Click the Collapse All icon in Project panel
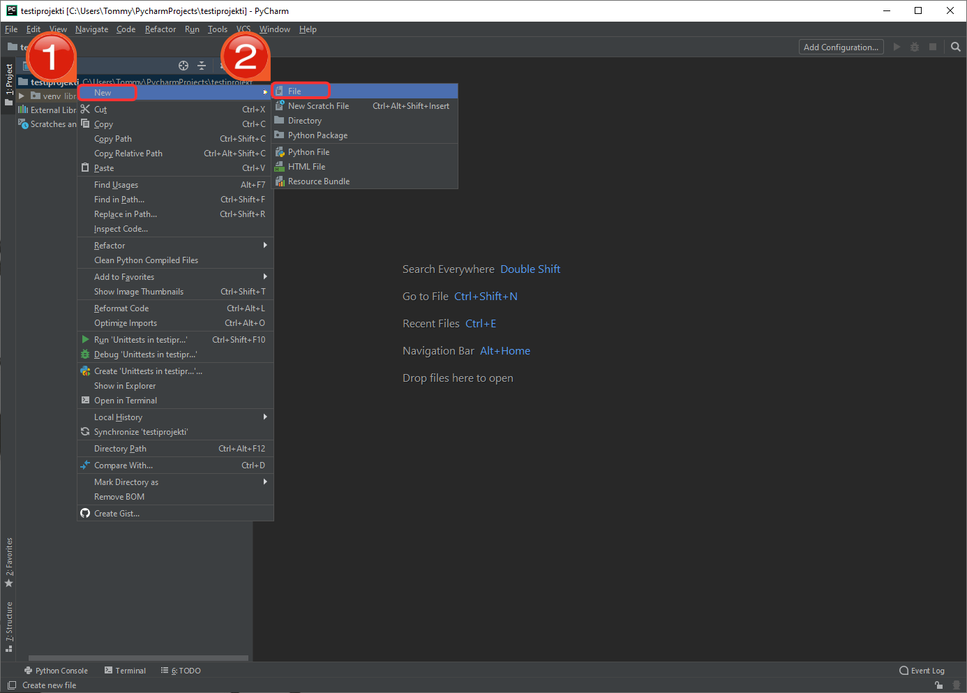Viewport: 967px width, 693px height. [x=202, y=66]
